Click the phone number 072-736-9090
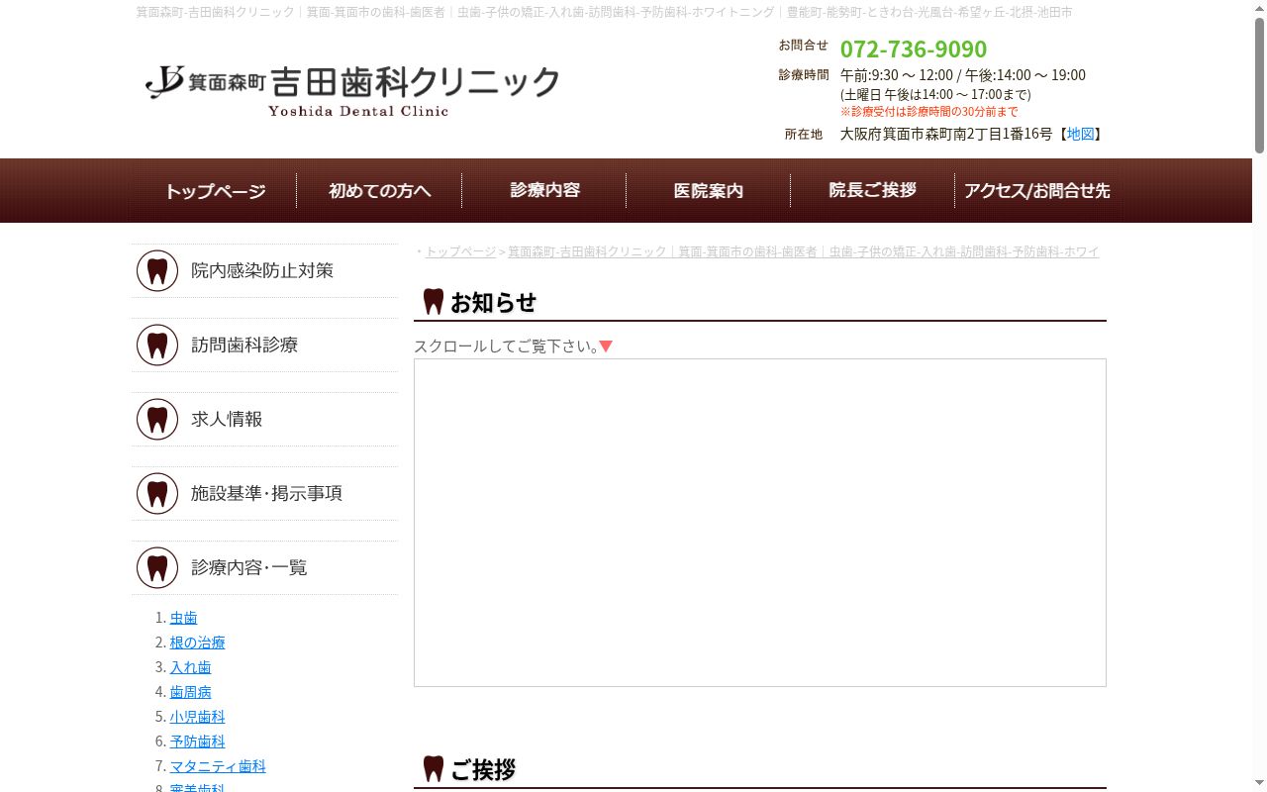The image size is (1267, 792). pyautogui.click(x=914, y=49)
